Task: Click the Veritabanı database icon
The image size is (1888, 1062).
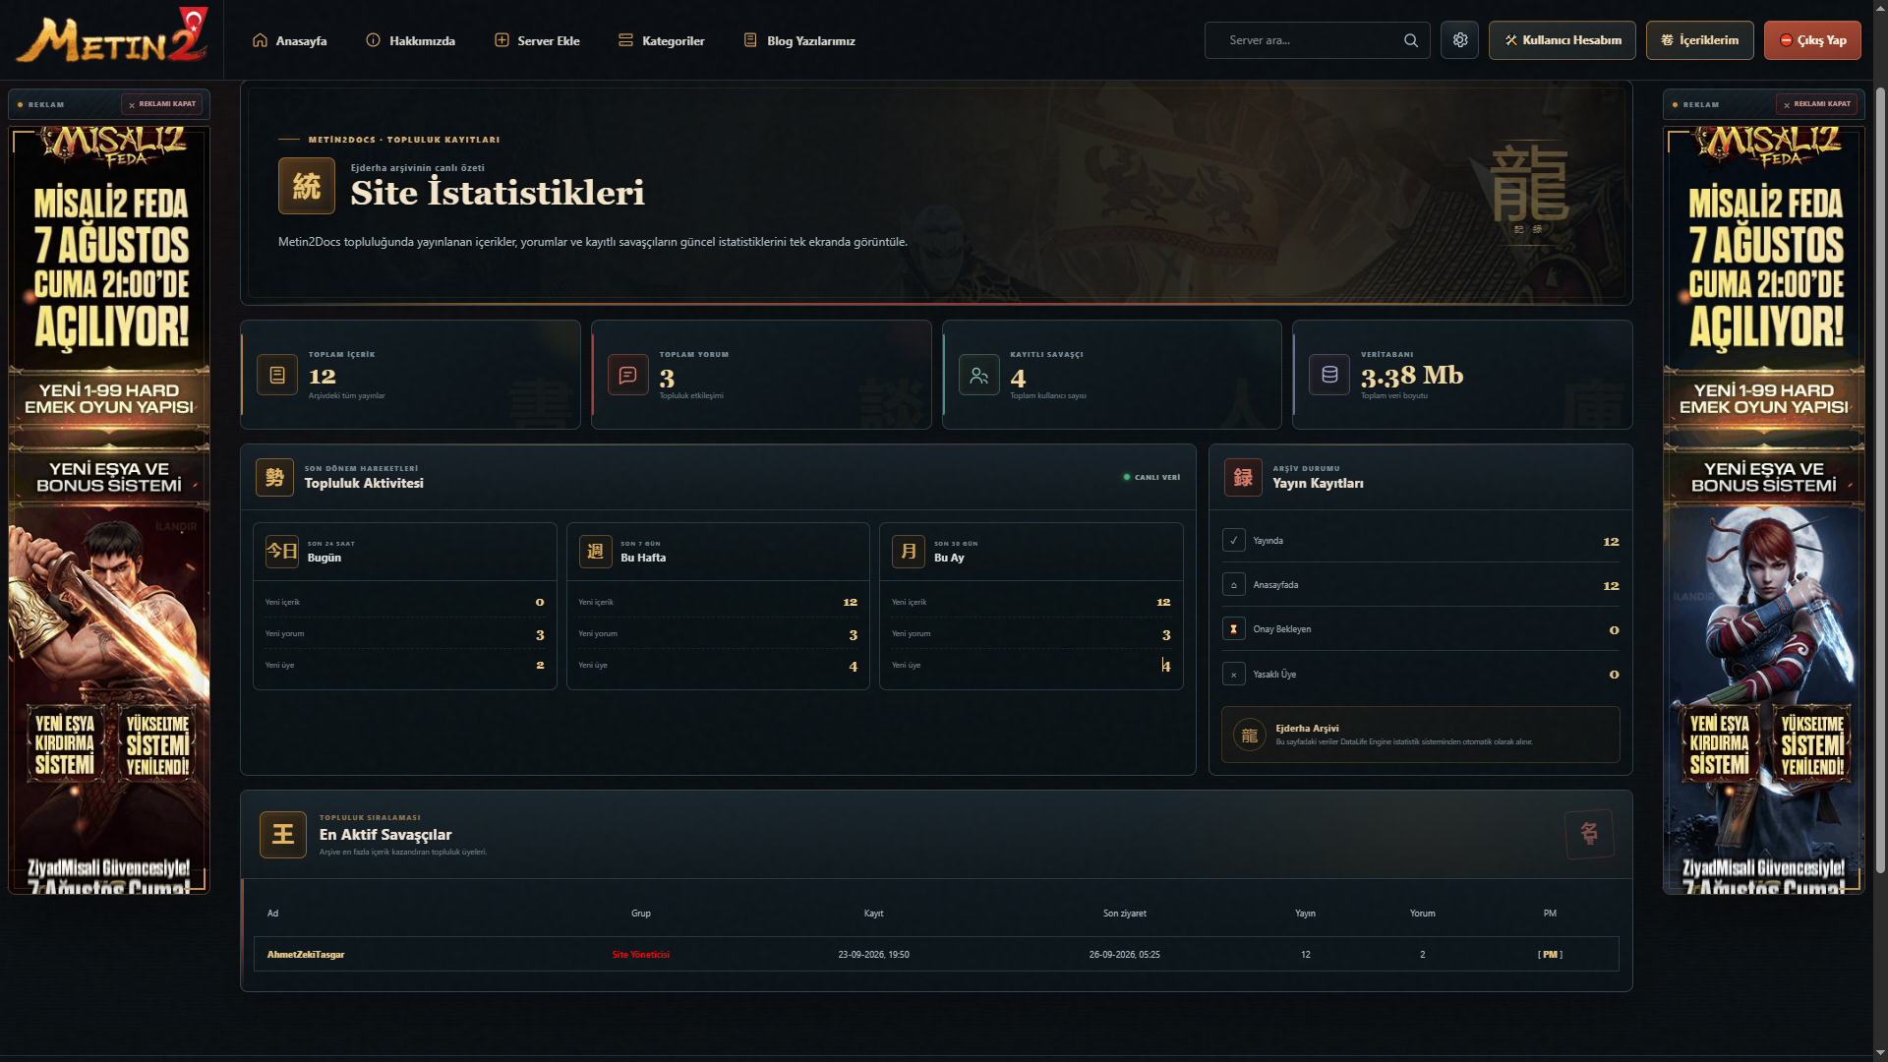Action: point(1329,375)
